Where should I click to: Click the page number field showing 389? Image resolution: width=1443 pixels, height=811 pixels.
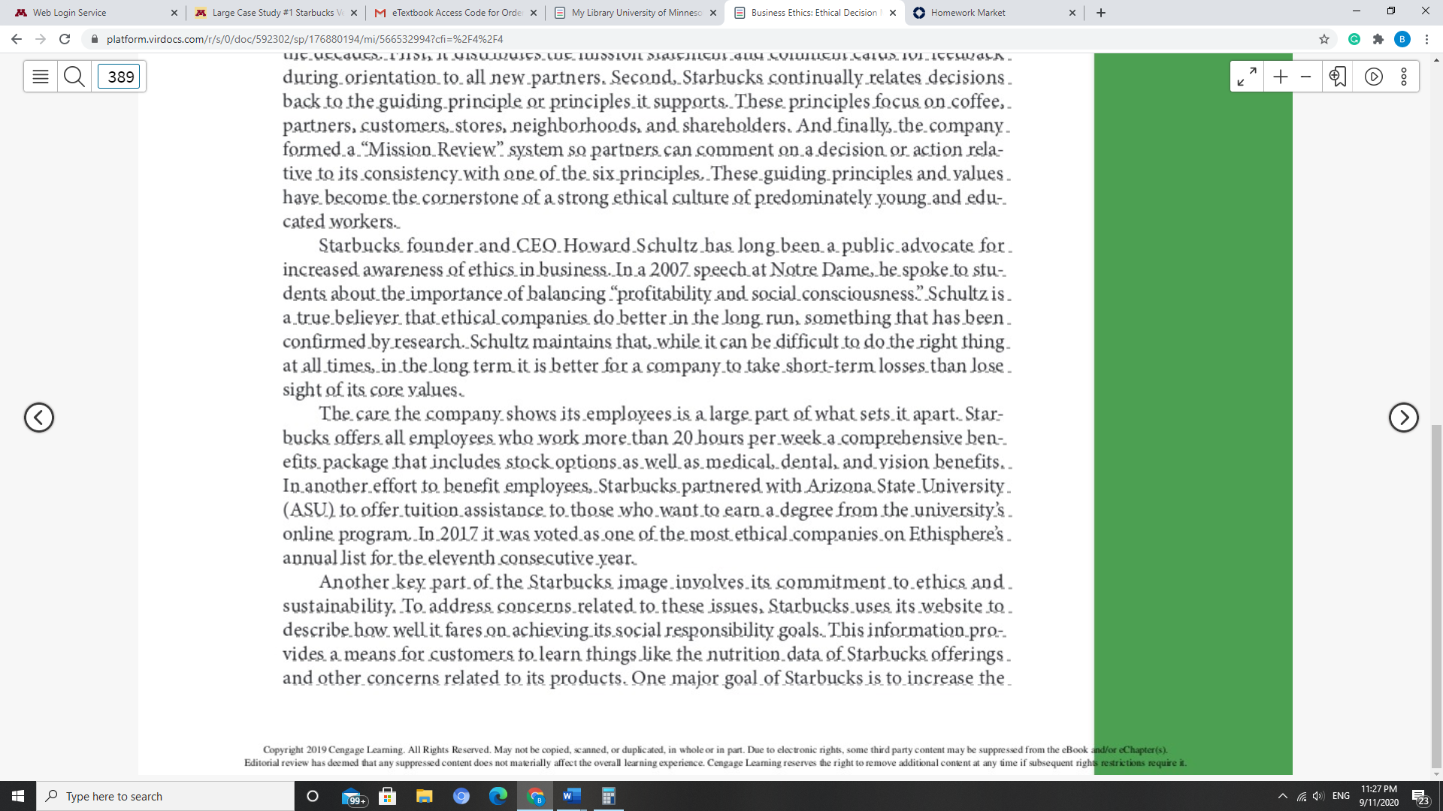(x=119, y=77)
